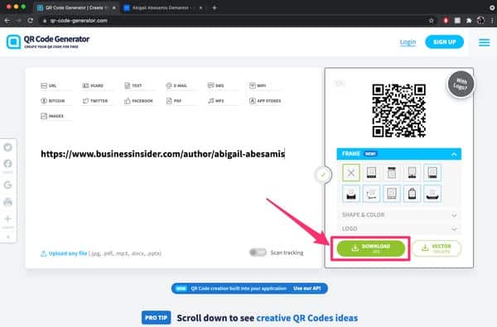Choose the Facebook QR type
The image size is (497, 327).
[138, 101]
